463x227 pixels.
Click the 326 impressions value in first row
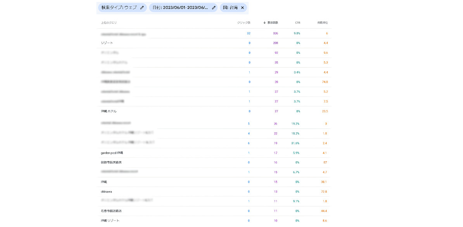275,34
